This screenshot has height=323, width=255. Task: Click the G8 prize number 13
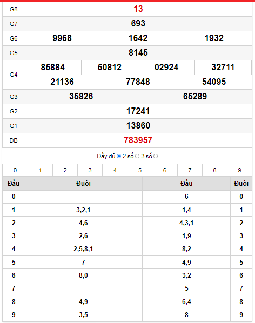click(x=138, y=9)
